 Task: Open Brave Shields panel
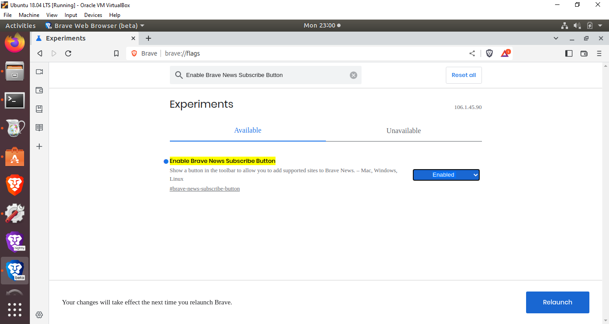[x=489, y=53]
